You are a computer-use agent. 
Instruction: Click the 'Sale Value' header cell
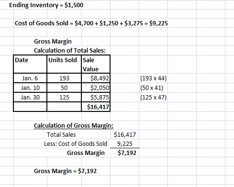[96, 64]
